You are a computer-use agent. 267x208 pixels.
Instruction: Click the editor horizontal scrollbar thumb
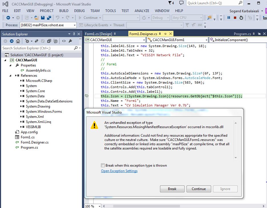tap(146, 206)
